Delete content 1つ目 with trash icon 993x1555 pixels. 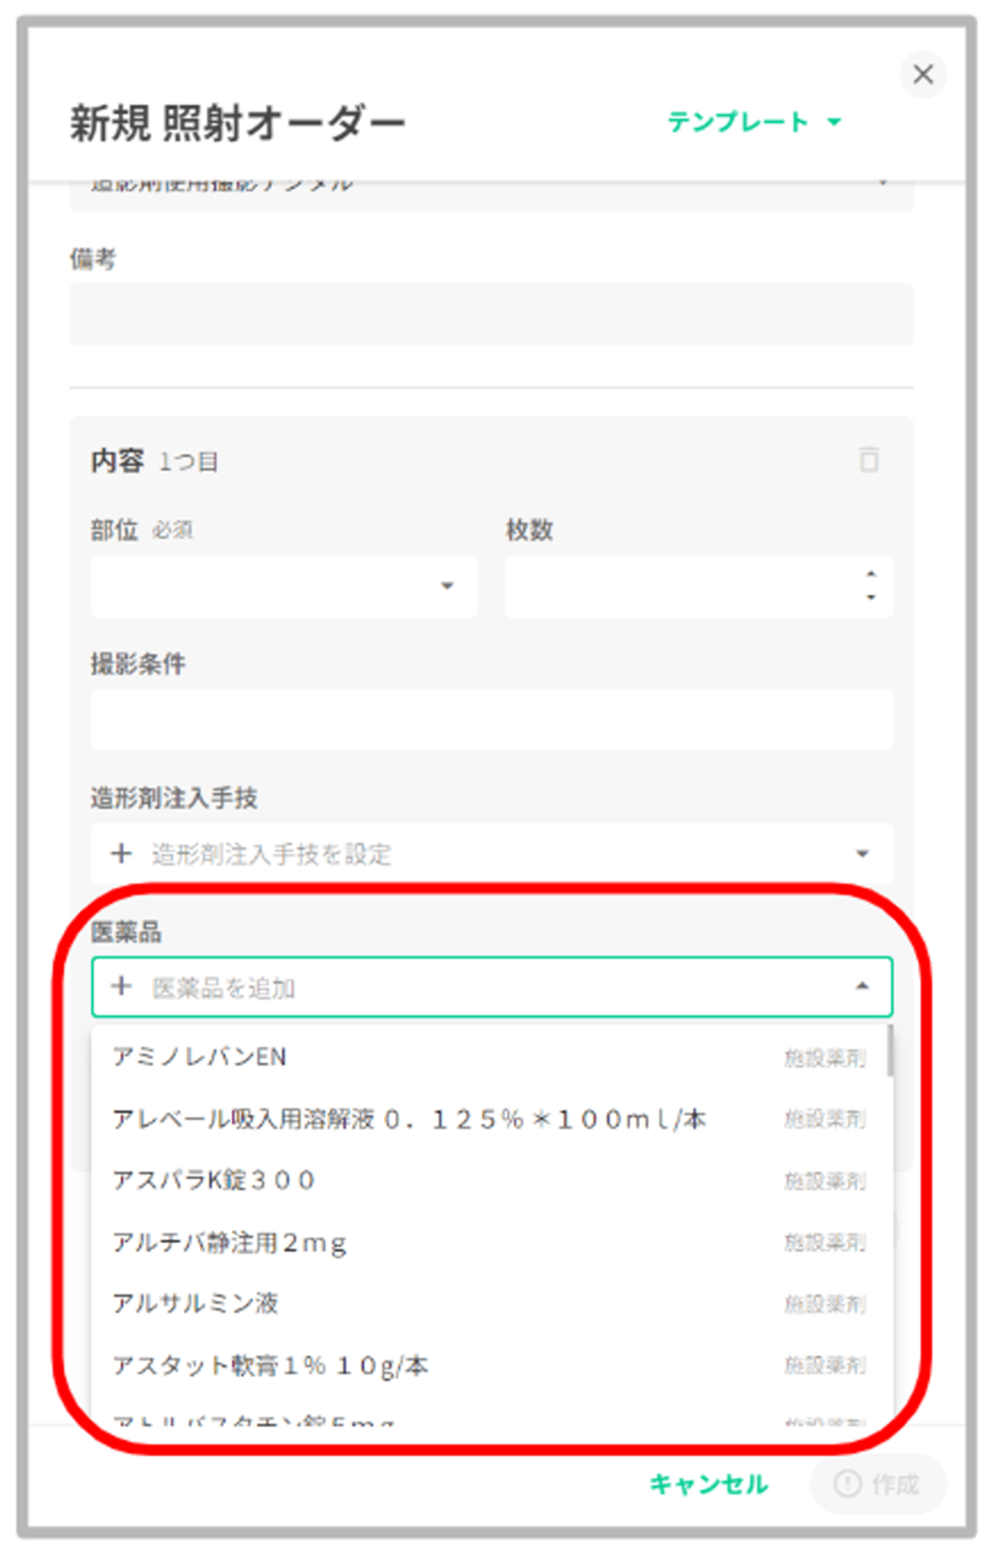click(868, 460)
